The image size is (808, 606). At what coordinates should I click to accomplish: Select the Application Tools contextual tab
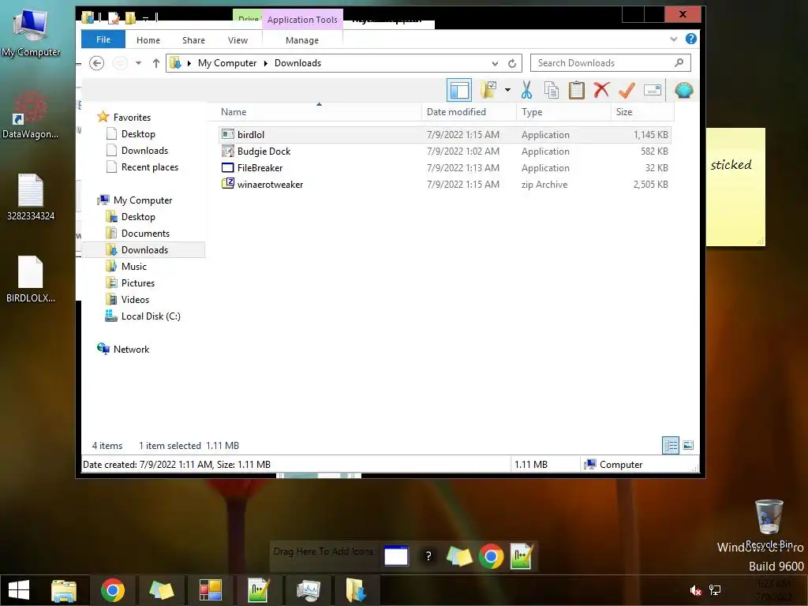click(302, 20)
